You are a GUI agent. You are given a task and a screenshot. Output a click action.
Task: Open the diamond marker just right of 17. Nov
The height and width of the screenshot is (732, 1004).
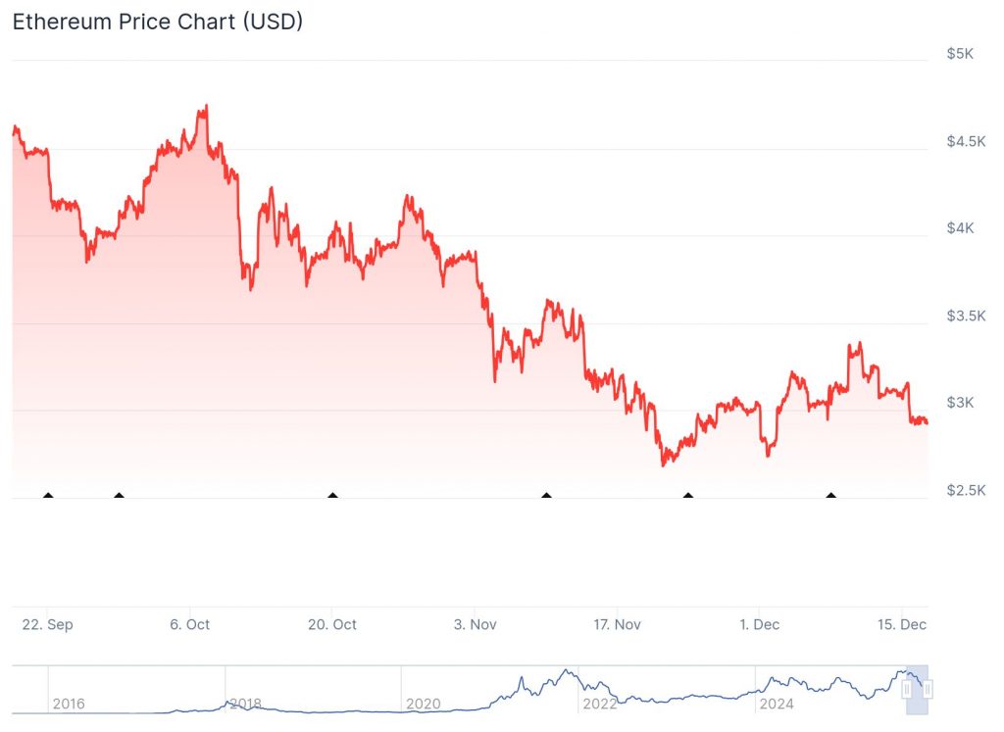688,496
